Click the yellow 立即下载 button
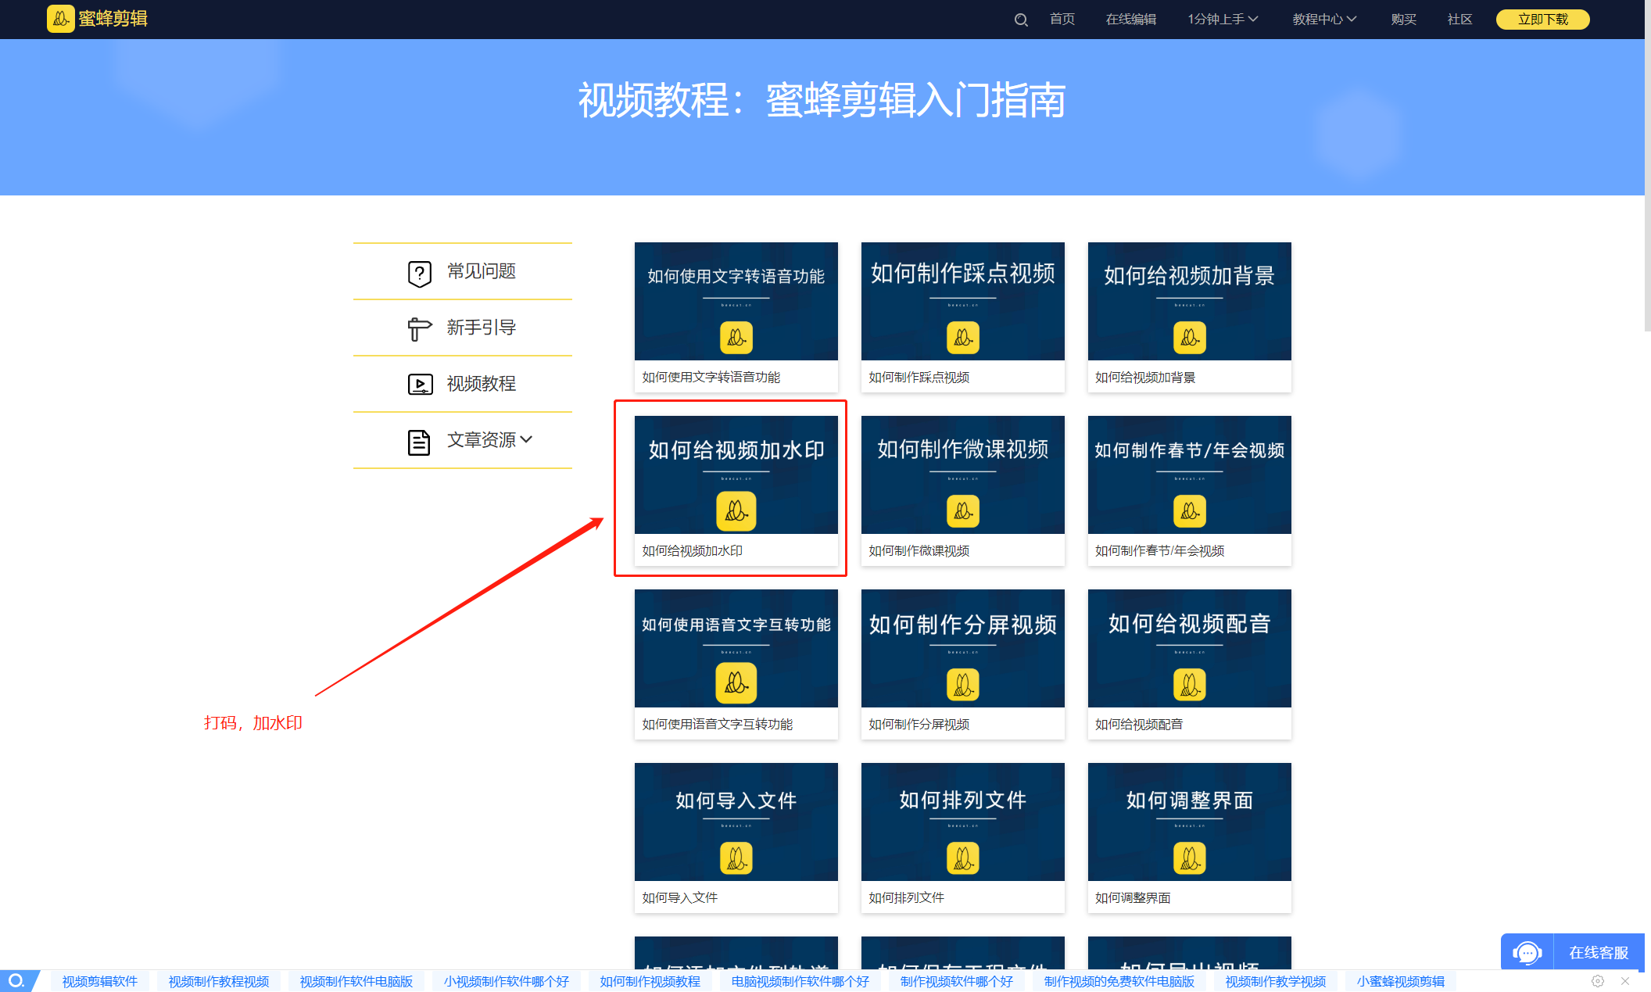 1542,20
